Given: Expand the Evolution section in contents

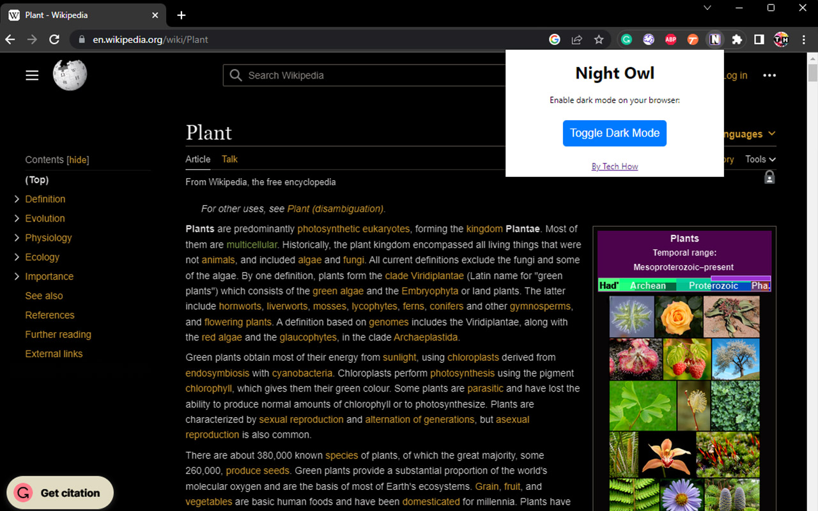Looking at the screenshot, I should 17,218.
